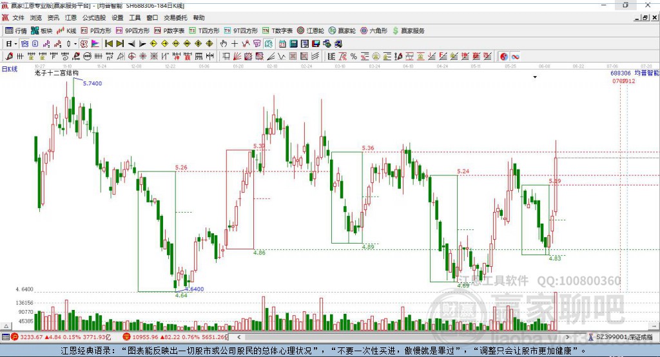Open the calendar icon tool
This screenshot has height=357, width=660.
(x=282, y=44)
